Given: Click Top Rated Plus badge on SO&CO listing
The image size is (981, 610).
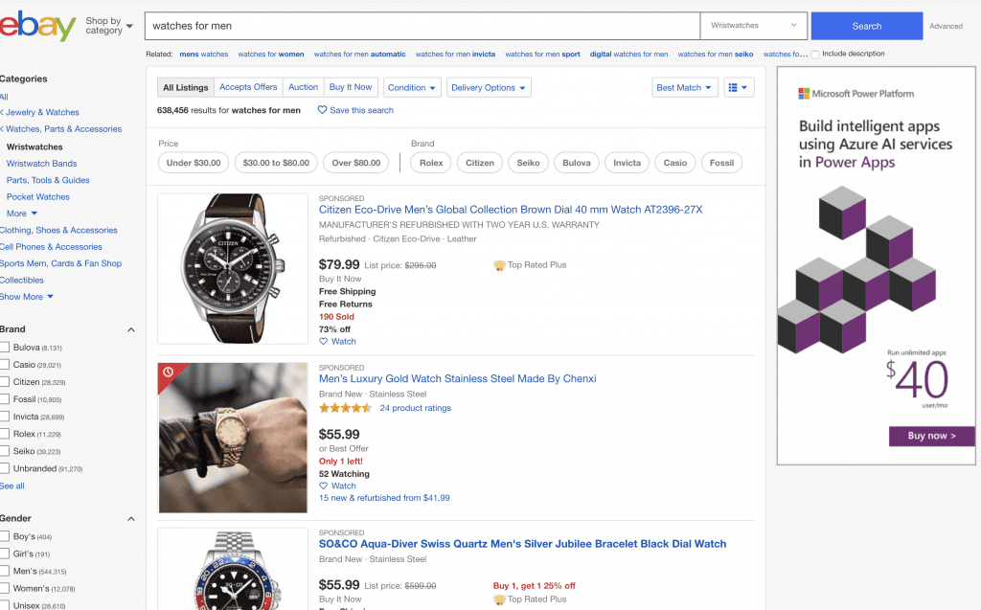Looking at the screenshot, I should click(530, 599).
